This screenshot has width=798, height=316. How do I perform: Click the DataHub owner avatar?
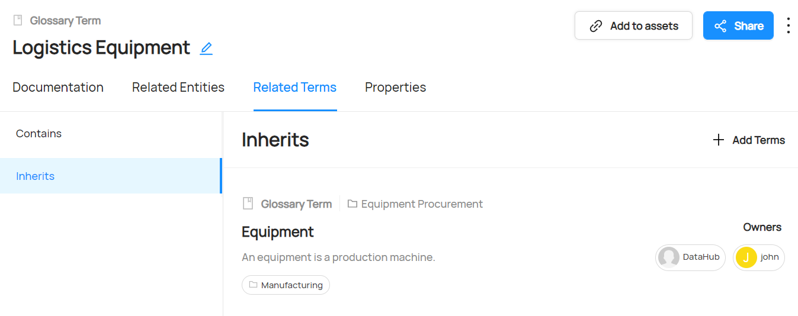[x=669, y=257]
